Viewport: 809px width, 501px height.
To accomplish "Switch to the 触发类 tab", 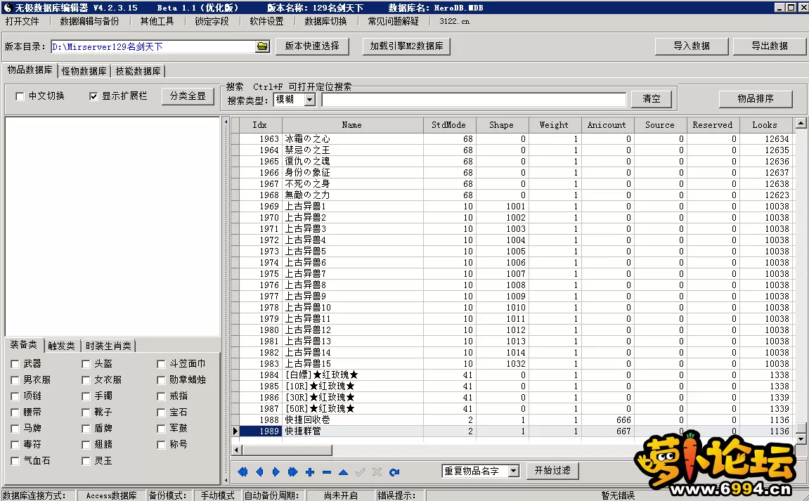I will pos(61,346).
